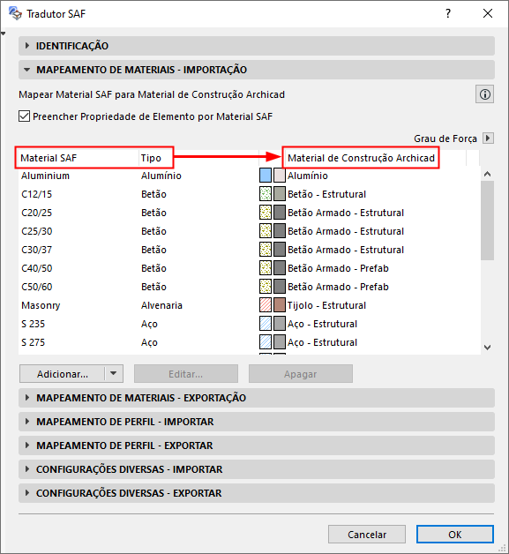Expand CONFIGURAÇÕES DIVERSAS - IMPORTAR section
This screenshot has width=509, height=554.
(x=257, y=469)
